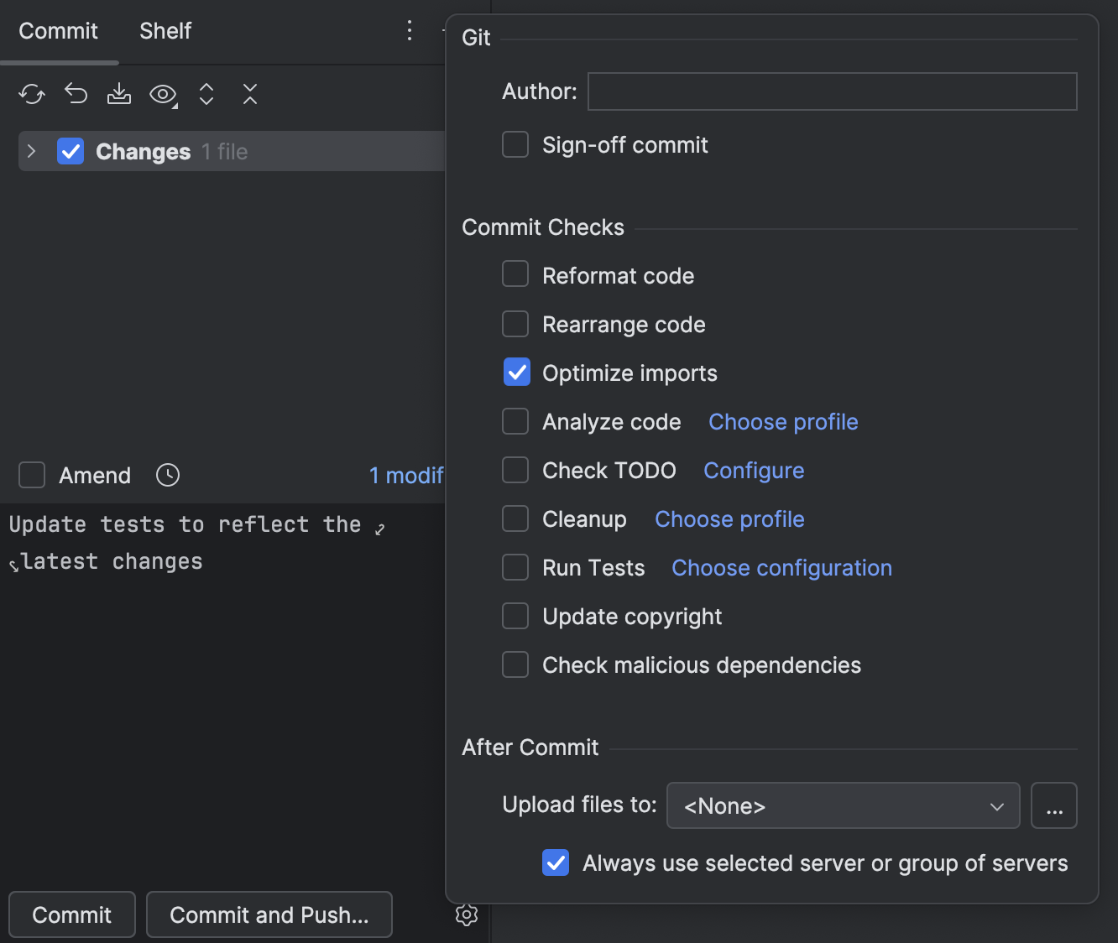Image resolution: width=1118 pixels, height=943 pixels.
Task: Click the commit options gear icon
Action: pos(467,914)
